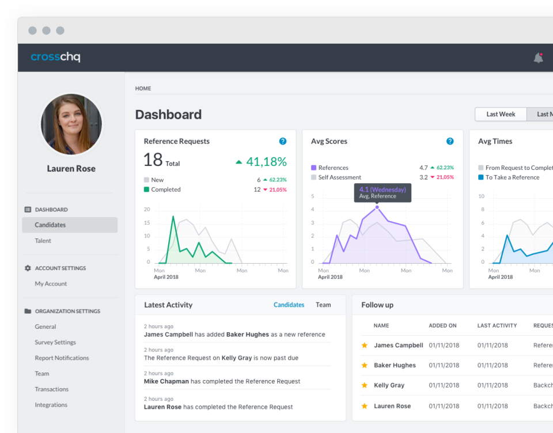
Task: Click Lauren Rose in Follow up list
Action: pos(392,406)
